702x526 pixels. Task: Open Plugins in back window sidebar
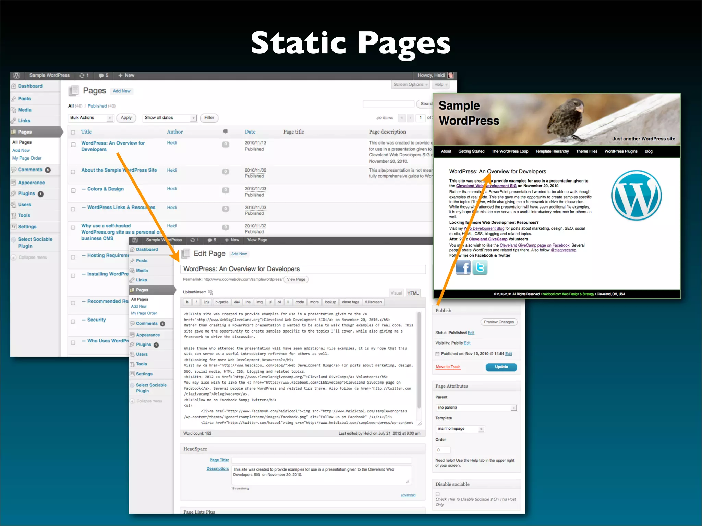pos(26,193)
